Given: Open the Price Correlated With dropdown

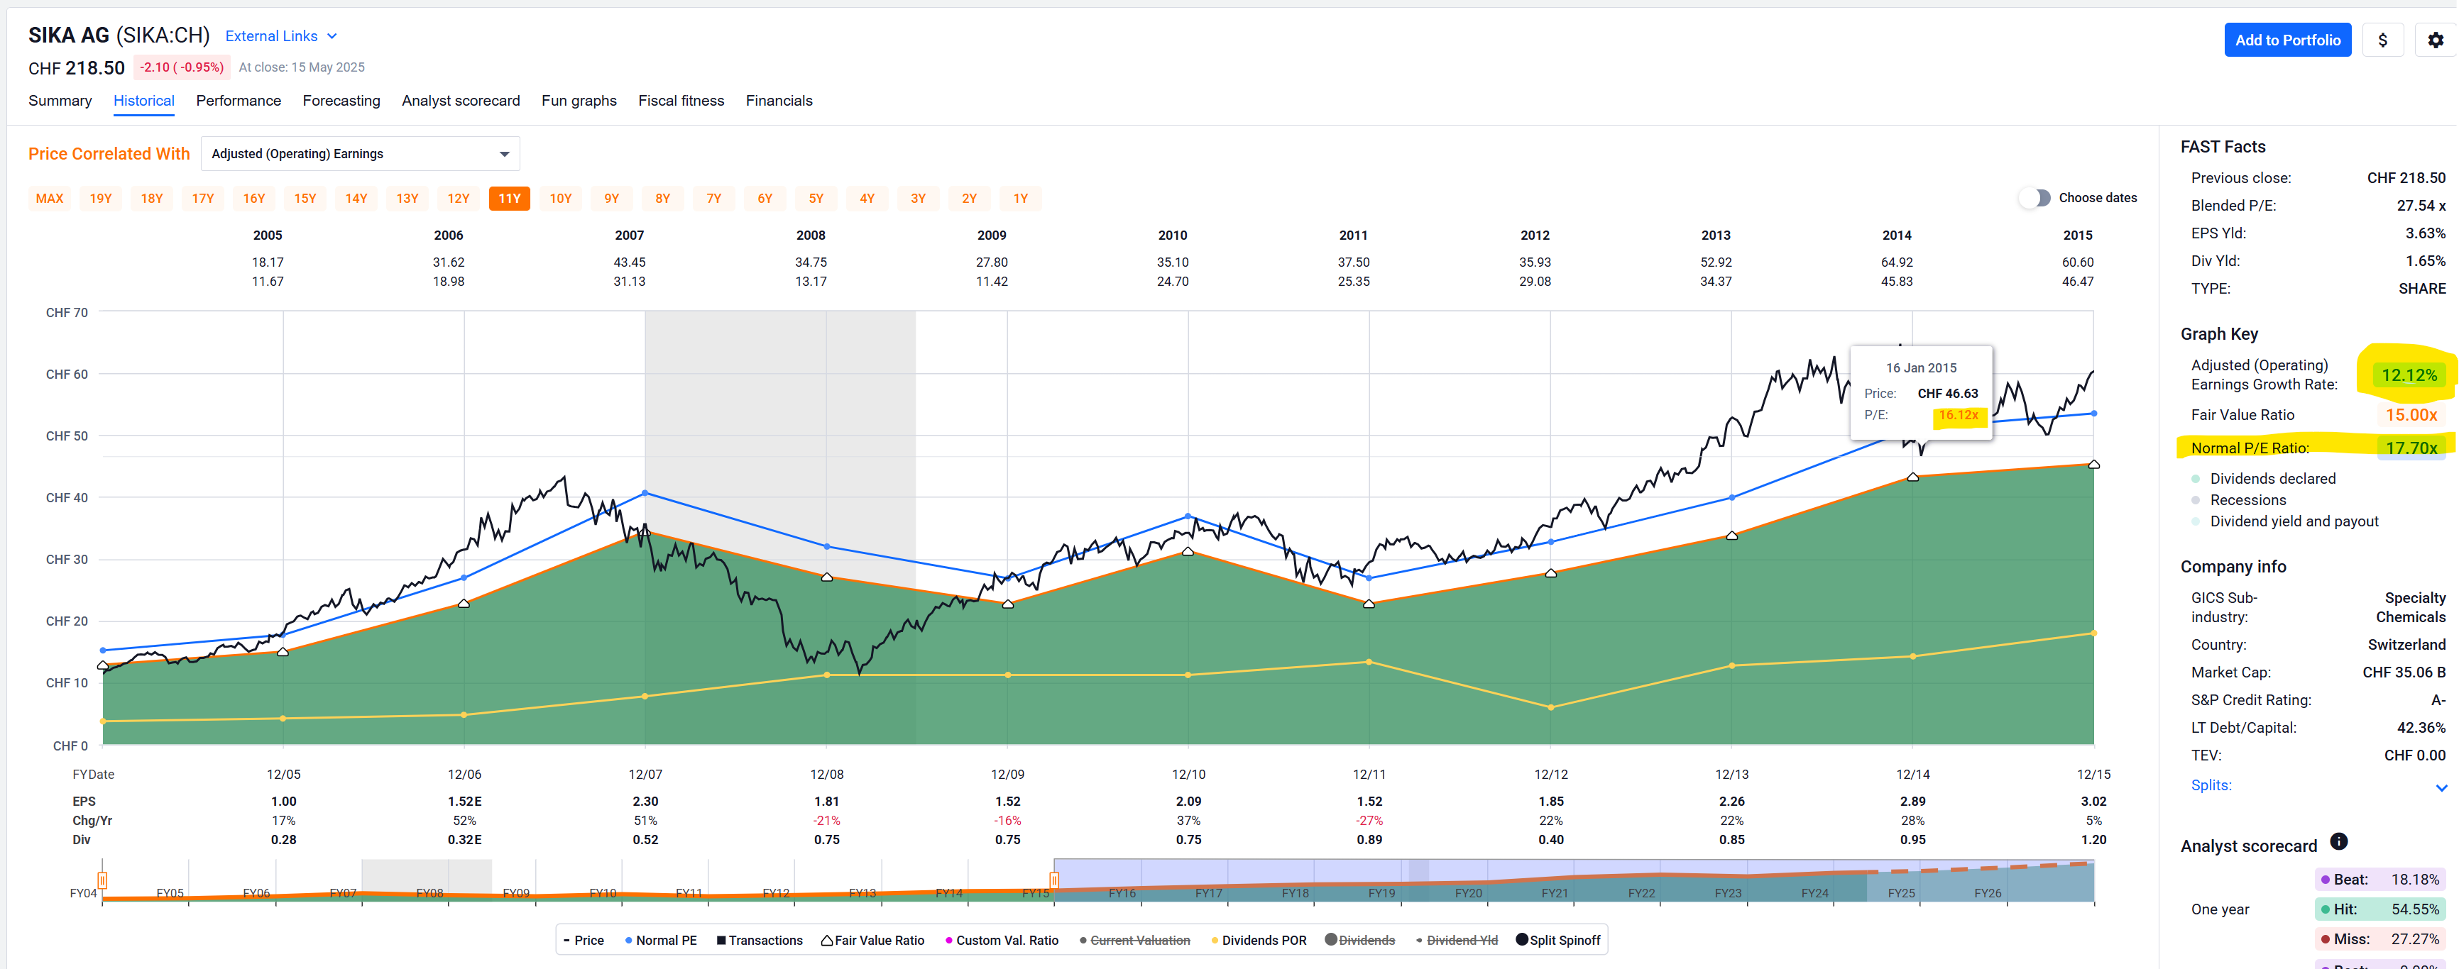Looking at the screenshot, I should (360, 153).
